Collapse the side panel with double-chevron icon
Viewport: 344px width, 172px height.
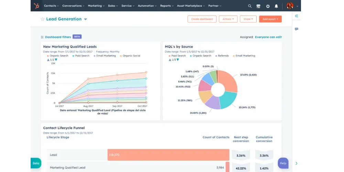(x=297, y=16)
